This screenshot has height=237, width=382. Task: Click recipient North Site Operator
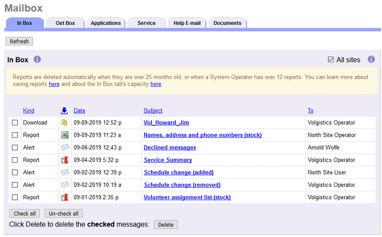tap(332, 135)
